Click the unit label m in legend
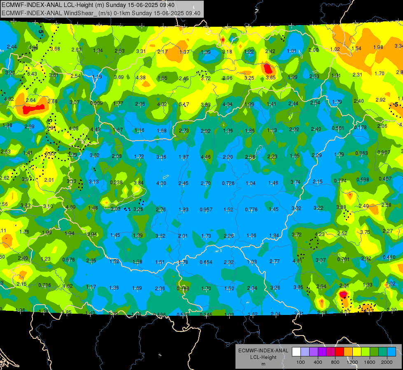Screen dimensions: 403x370 [263, 364]
